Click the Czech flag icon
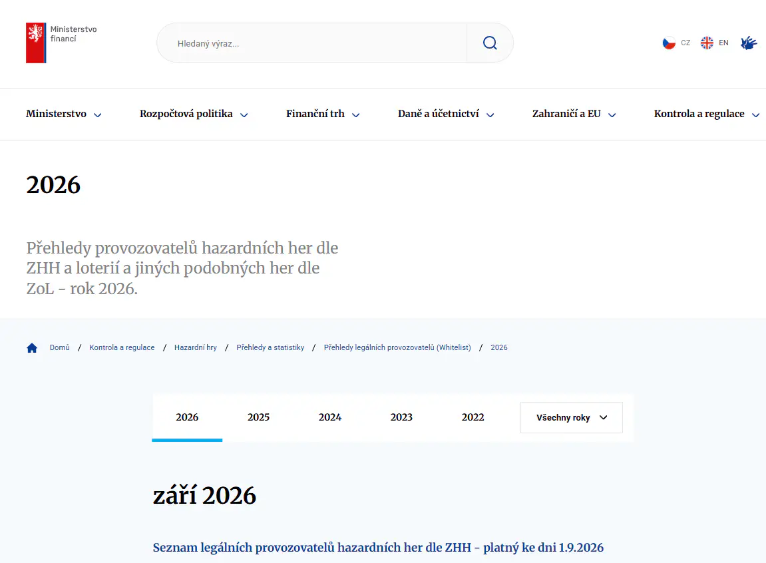766x563 pixels. [x=669, y=43]
